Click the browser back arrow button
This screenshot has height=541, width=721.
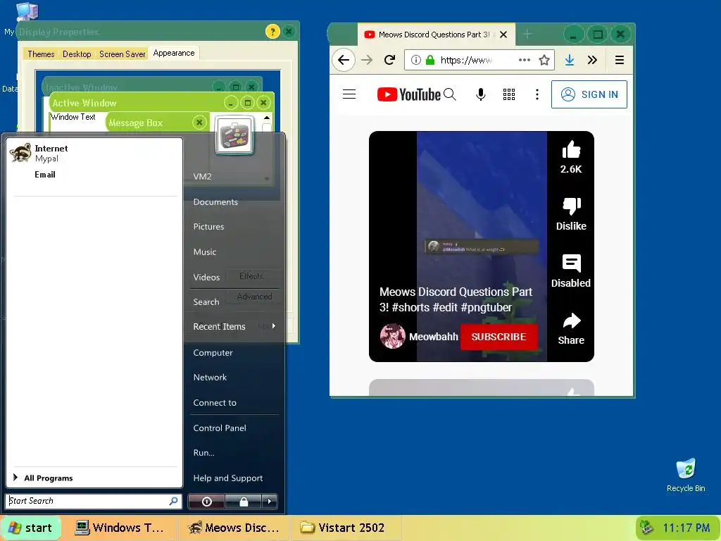point(344,60)
